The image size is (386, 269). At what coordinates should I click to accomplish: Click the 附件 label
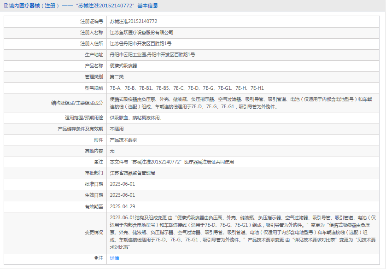click(99, 140)
